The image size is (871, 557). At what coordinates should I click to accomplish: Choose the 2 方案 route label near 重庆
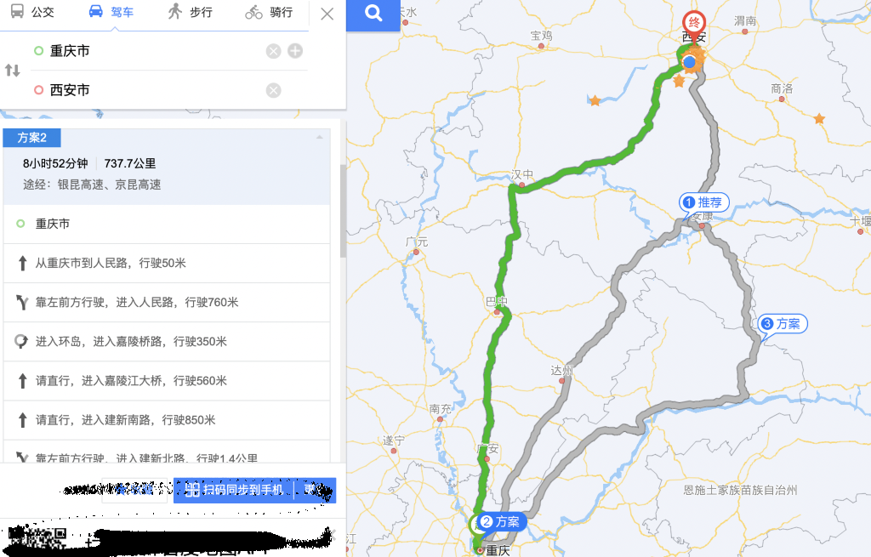click(500, 522)
